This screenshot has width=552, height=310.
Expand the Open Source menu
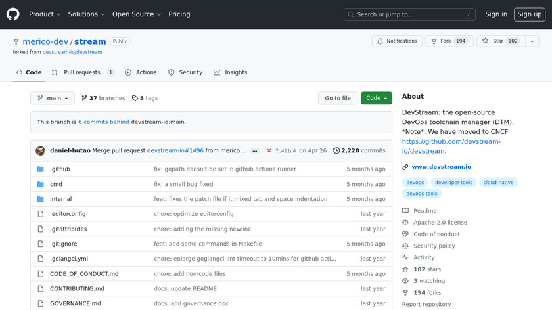click(137, 14)
